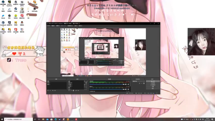
Task: Pop out the Audio Mixer dock panel
Action: click(x=130, y=79)
